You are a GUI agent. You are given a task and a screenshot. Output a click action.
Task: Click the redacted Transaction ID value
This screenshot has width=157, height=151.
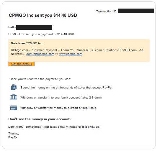coord(136,11)
